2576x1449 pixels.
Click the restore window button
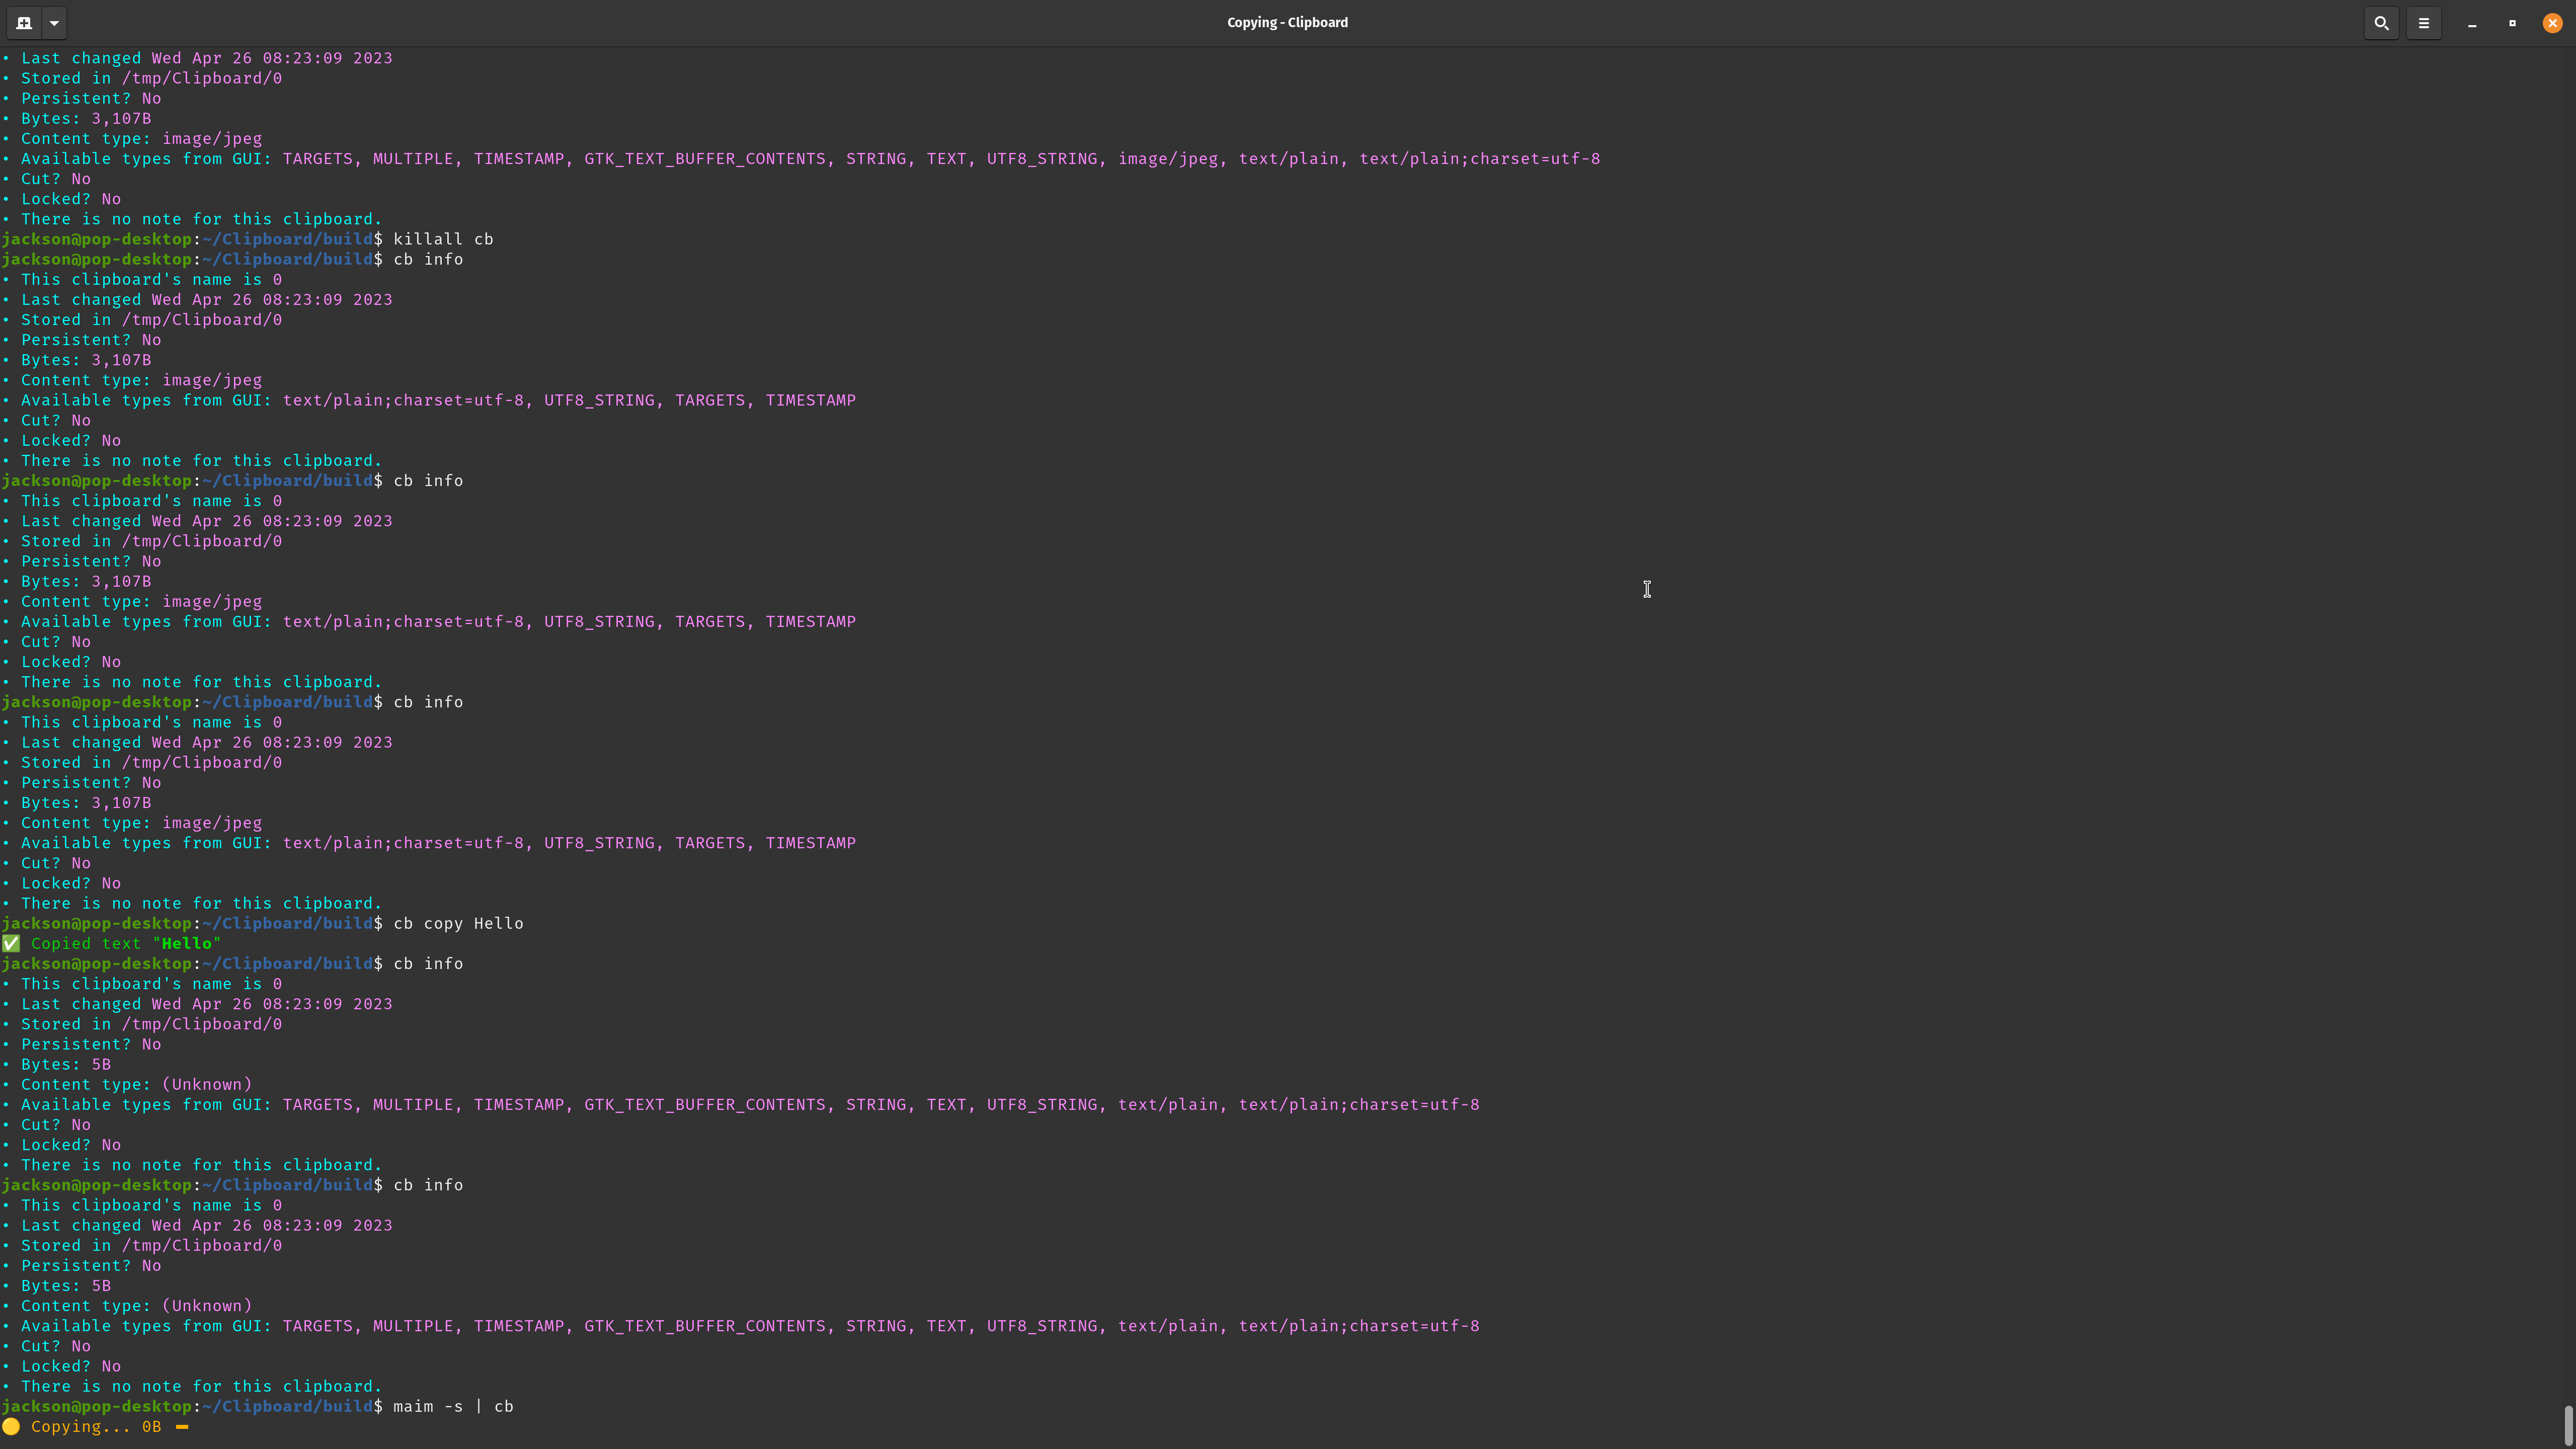(x=2512, y=22)
